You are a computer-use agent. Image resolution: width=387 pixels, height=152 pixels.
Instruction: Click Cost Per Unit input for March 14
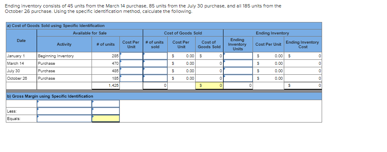pyautogui.click(x=131, y=63)
